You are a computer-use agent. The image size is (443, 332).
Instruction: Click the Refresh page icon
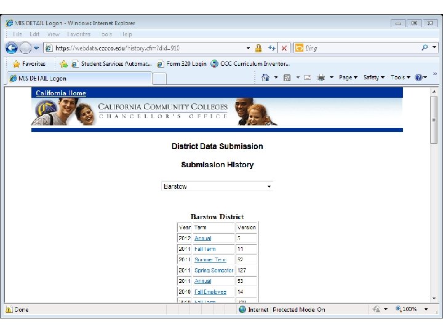pyautogui.click(x=272, y=48)
